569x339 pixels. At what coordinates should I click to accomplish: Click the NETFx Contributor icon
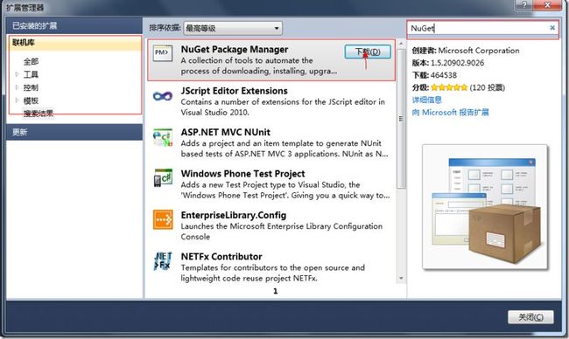[x=163, y=261]
